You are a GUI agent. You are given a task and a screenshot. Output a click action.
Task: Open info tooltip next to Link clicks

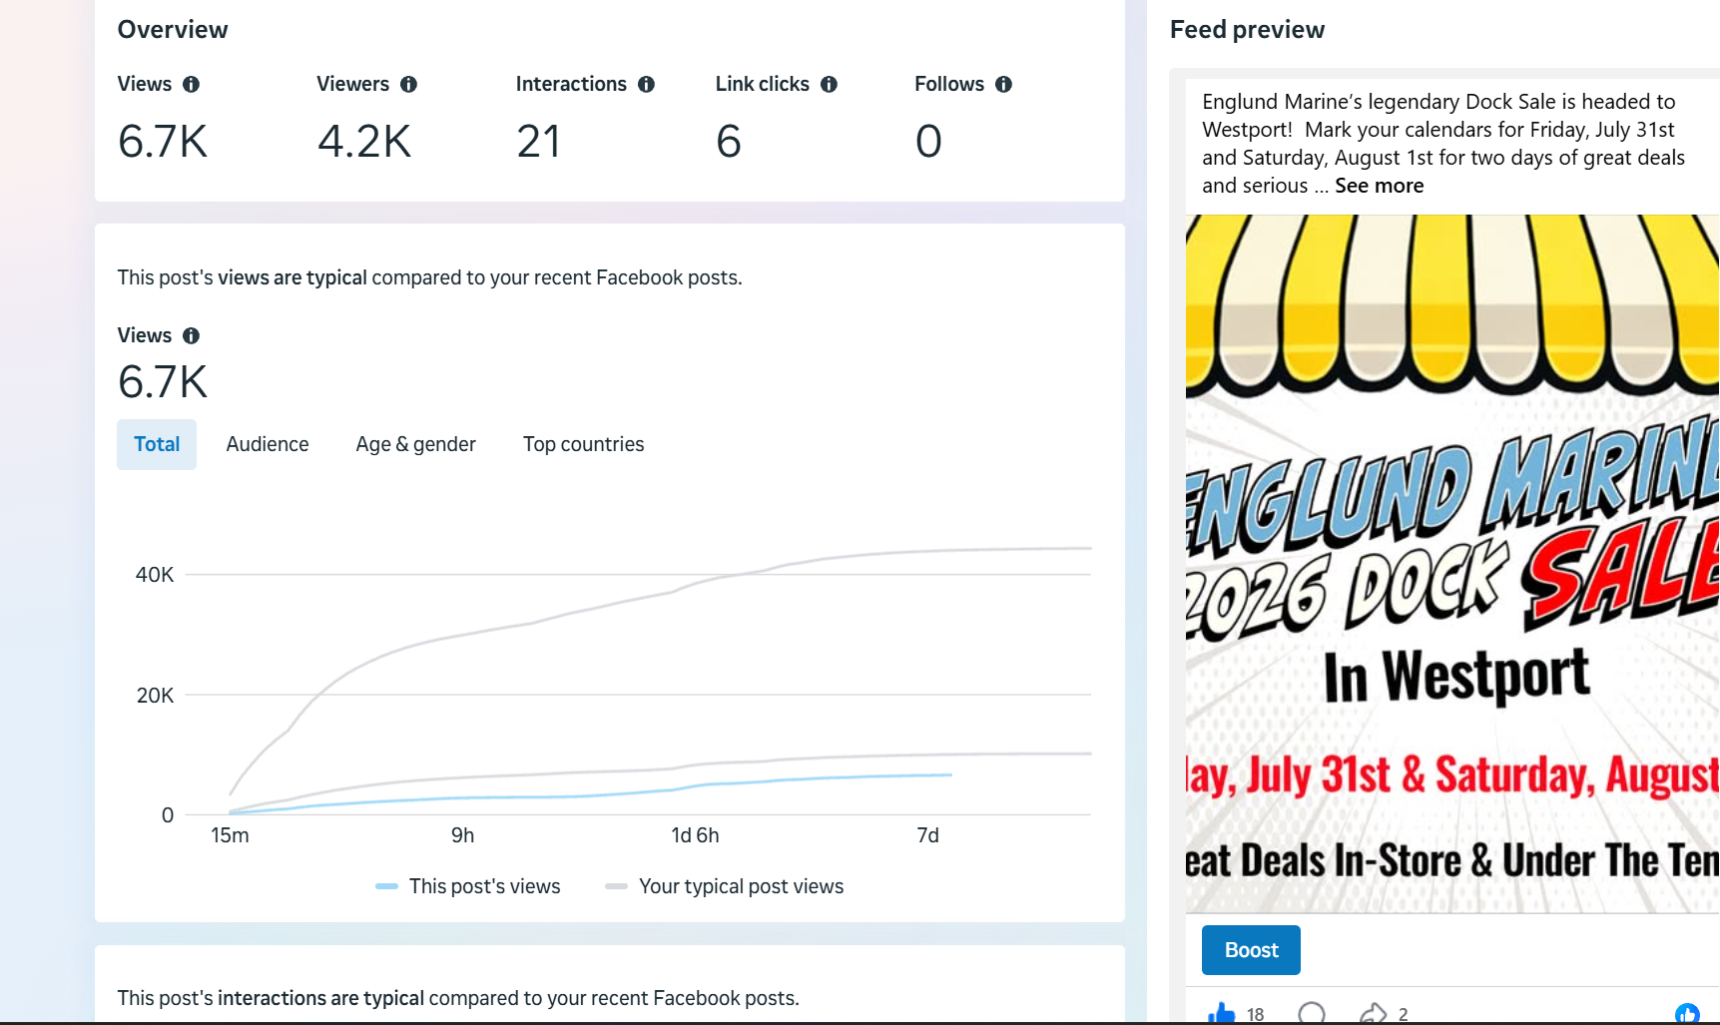(829, 85)
